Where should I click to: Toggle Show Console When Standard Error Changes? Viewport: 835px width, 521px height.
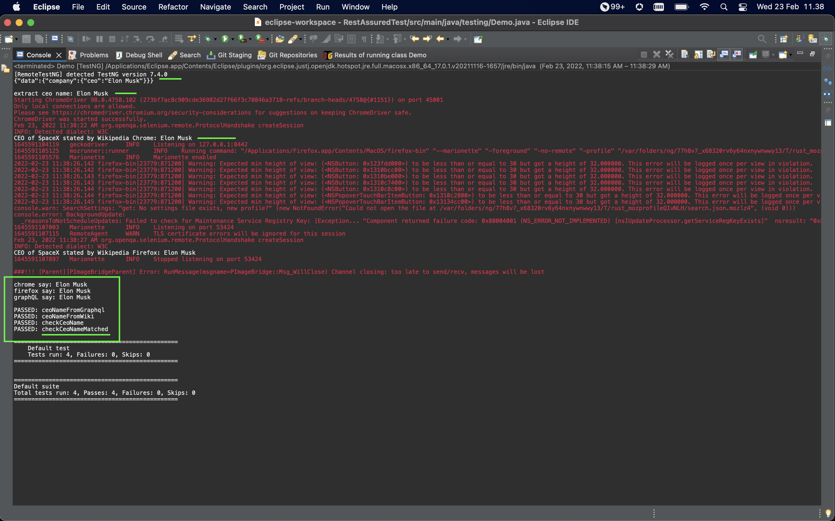[737, 54]
